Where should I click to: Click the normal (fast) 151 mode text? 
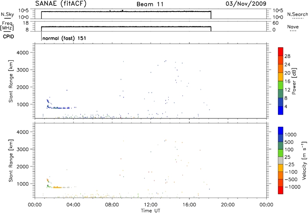64,38
